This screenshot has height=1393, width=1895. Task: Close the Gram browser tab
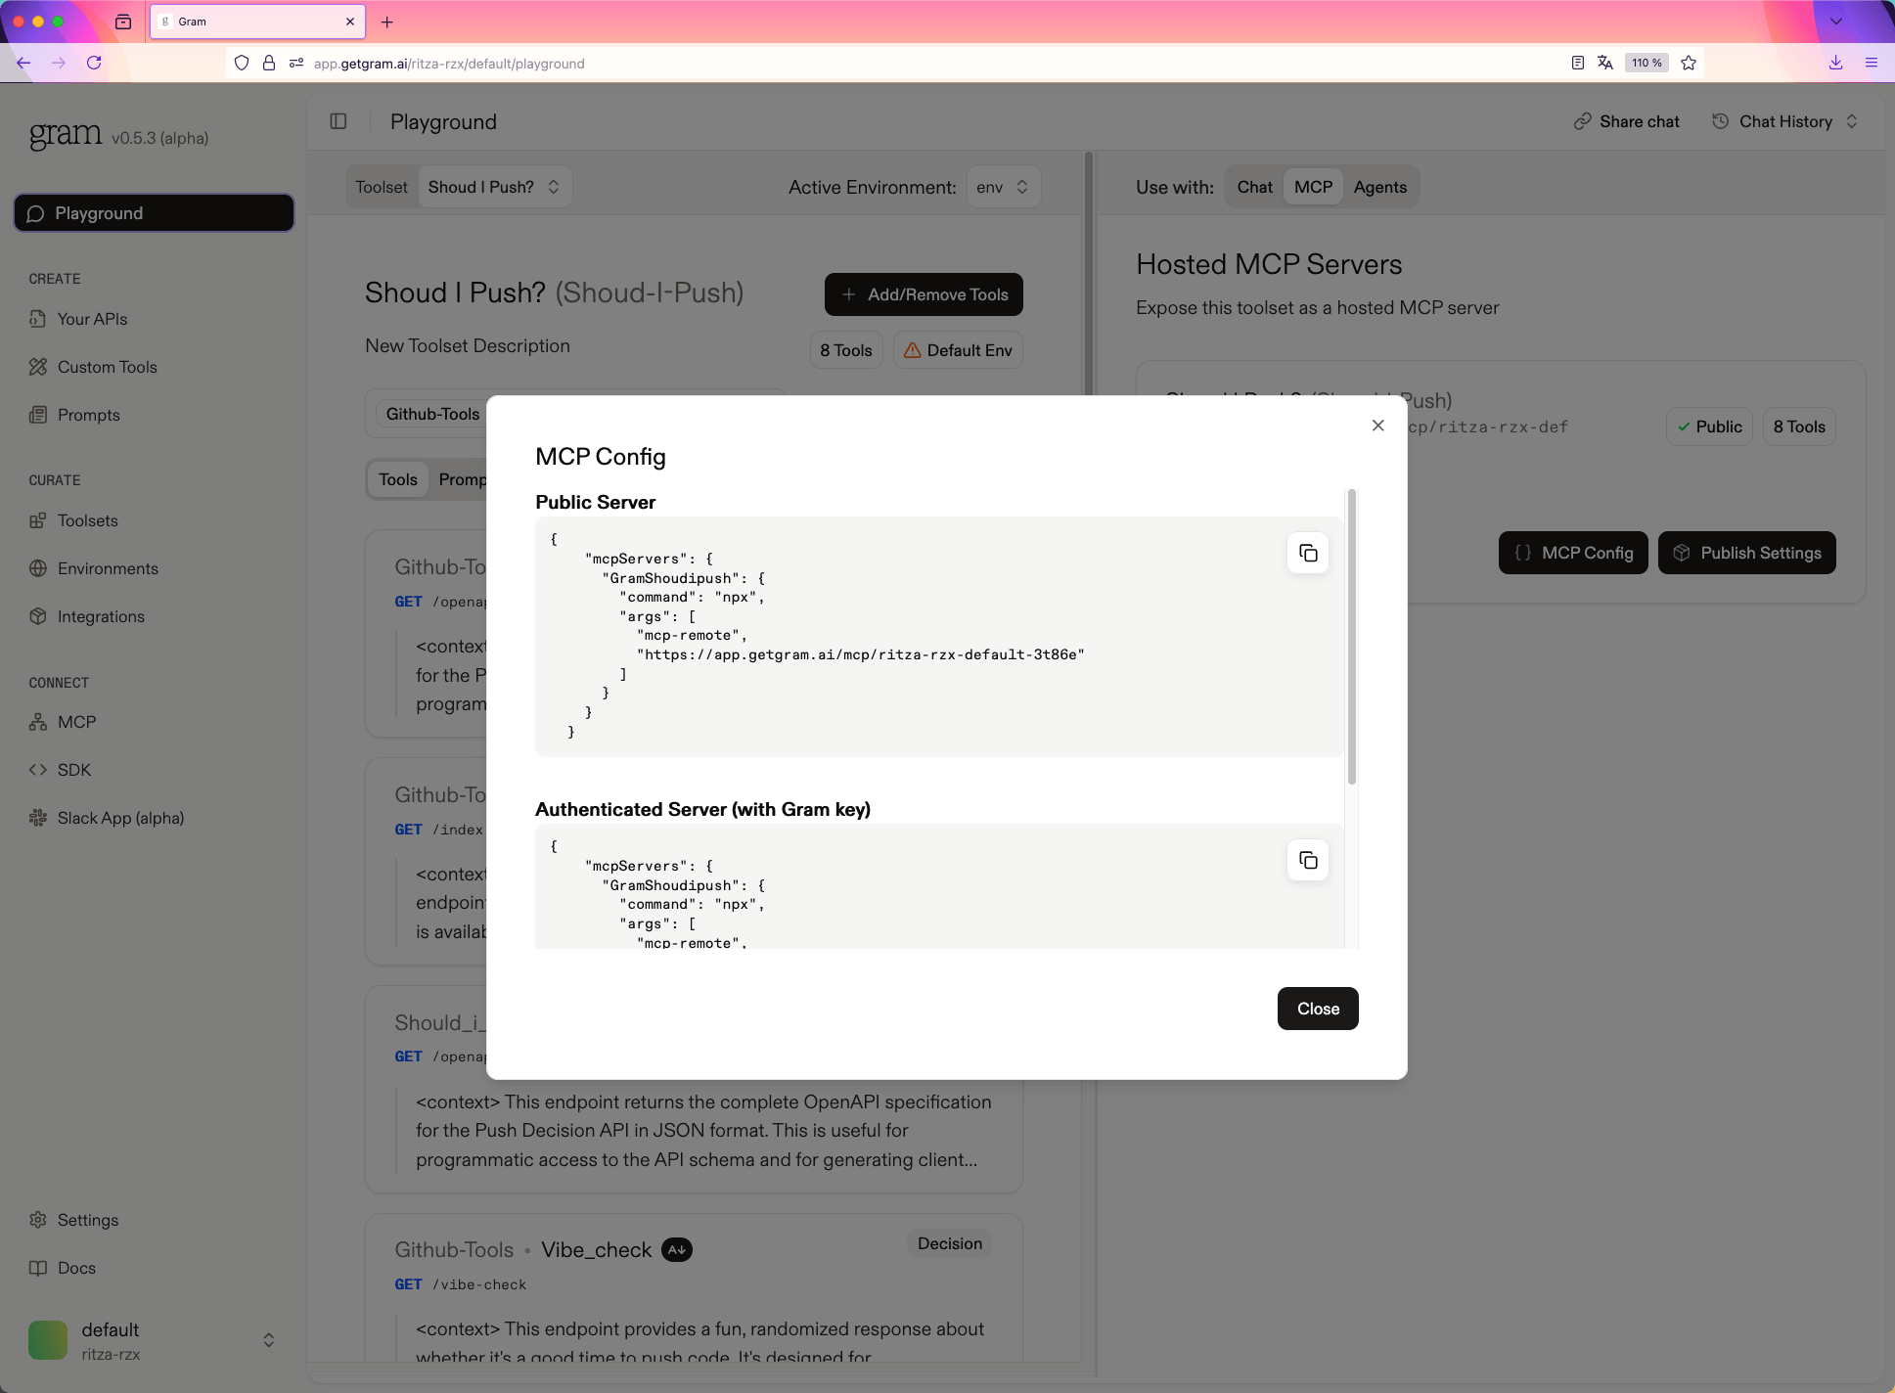point(350,22)
